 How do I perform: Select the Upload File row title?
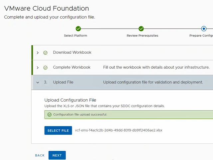[x=63, y=82]
